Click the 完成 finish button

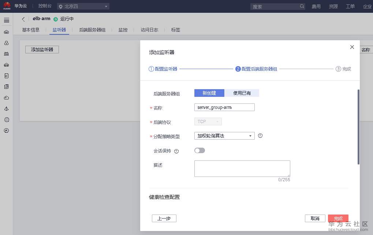click(338, 218)
